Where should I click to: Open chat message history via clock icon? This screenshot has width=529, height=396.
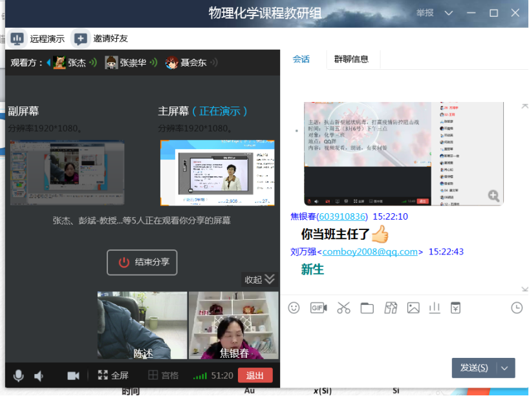tap(516, 308)
